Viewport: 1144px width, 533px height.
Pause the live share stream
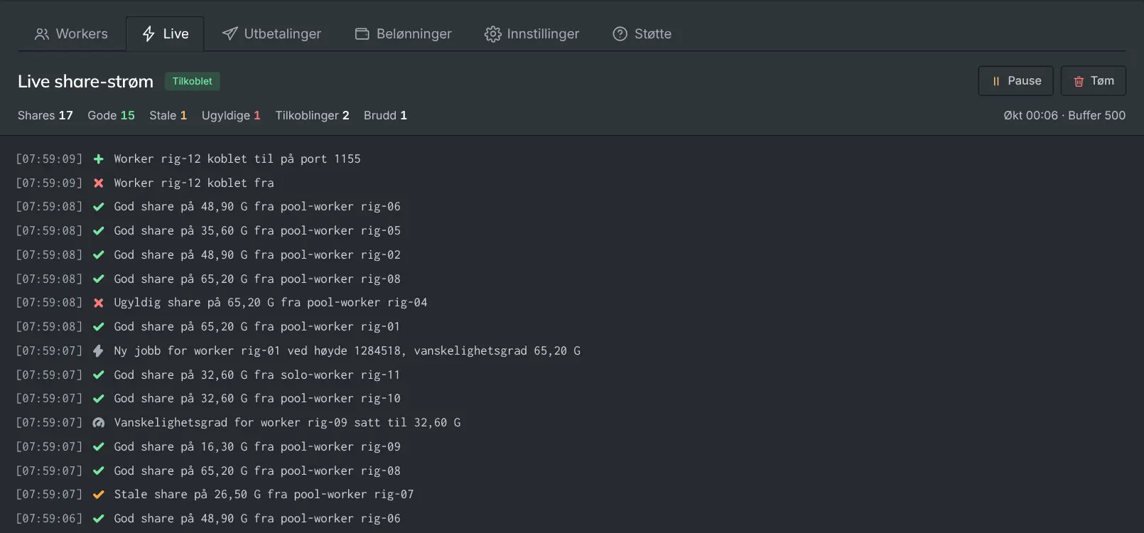pyautogui.click(x=1015, y=81)
